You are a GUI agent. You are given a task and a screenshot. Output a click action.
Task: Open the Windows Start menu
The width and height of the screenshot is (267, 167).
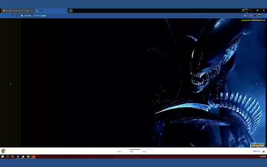[3, 157]
